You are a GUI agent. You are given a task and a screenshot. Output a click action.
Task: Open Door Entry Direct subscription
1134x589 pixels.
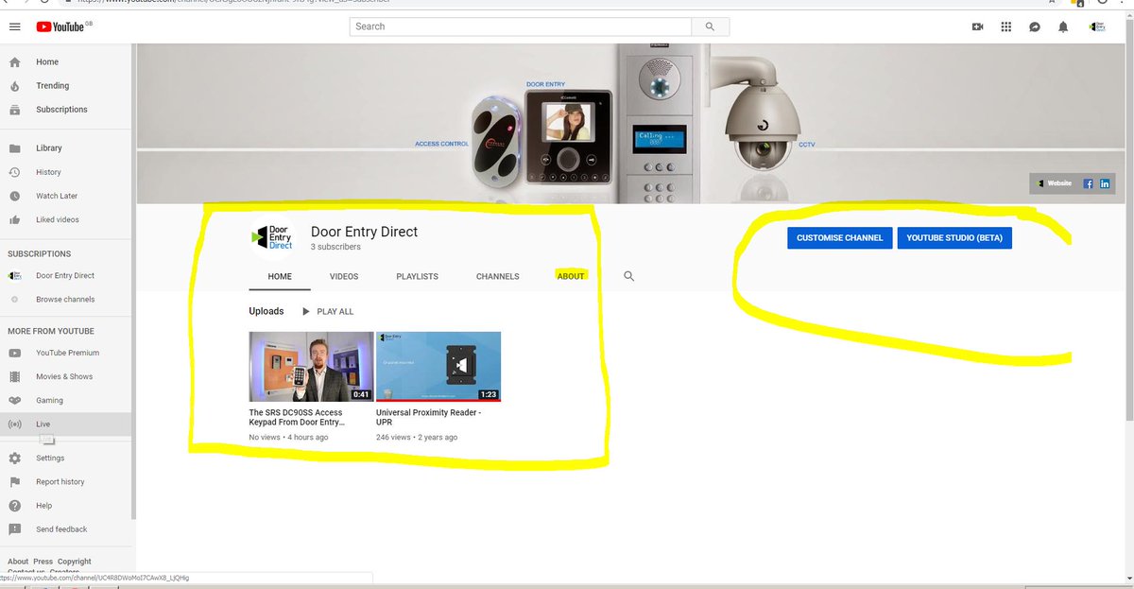coord(66,276)
